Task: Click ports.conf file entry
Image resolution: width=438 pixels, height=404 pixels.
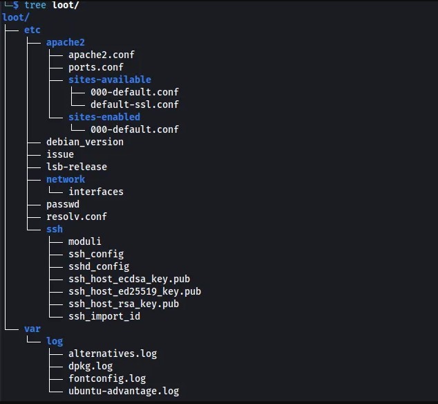Action: [x=96, y=67]
